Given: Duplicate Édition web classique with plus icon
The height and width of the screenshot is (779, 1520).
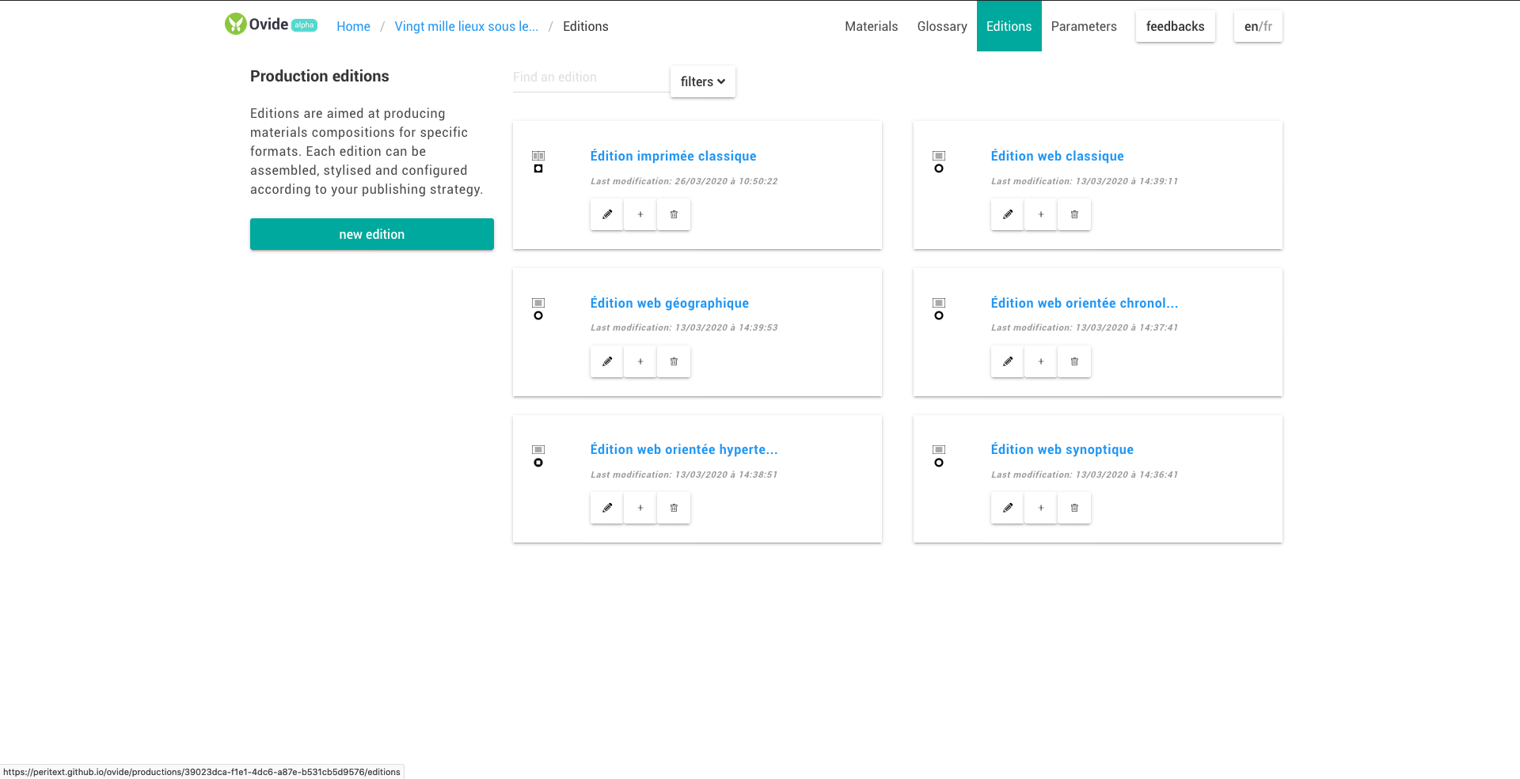Looking at the screenshot, I should pyautogui.click(x=1041, y=214).
